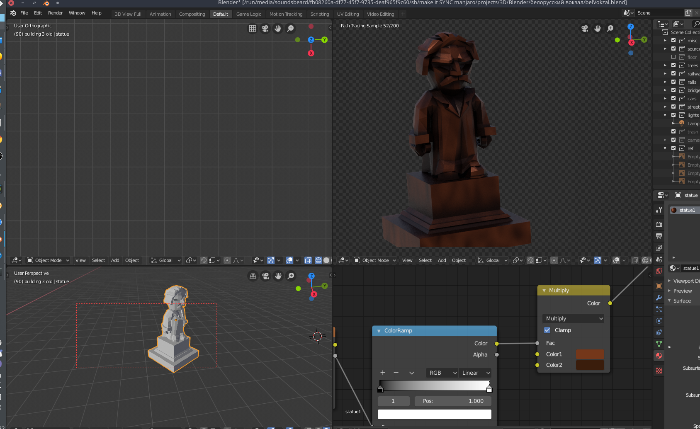This screenshot has width=700, height=429.
Task: Click the pan hand icon in perspective viewport
Action: click(x=278, y=276)
